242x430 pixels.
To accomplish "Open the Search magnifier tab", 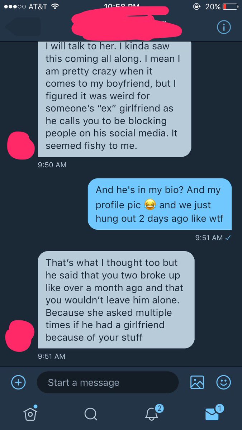I will [x=91, y=414].
